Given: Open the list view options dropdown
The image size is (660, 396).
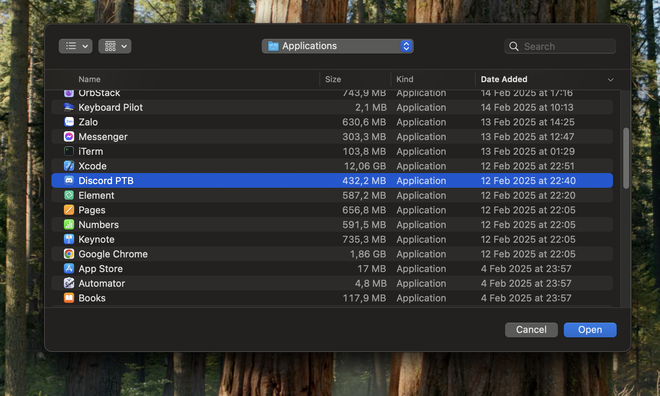Looking at the screenshot, I should click(x=76, y=46).
